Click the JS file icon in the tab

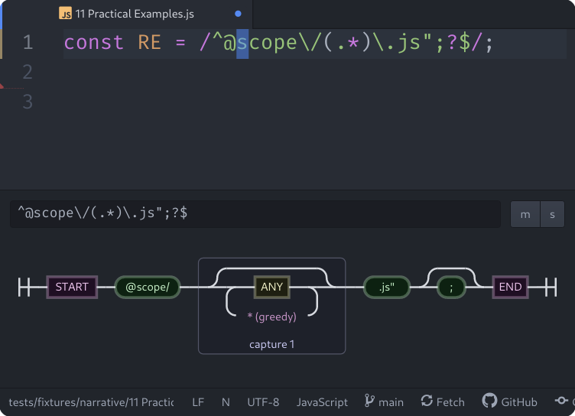(x=66, y=14)
